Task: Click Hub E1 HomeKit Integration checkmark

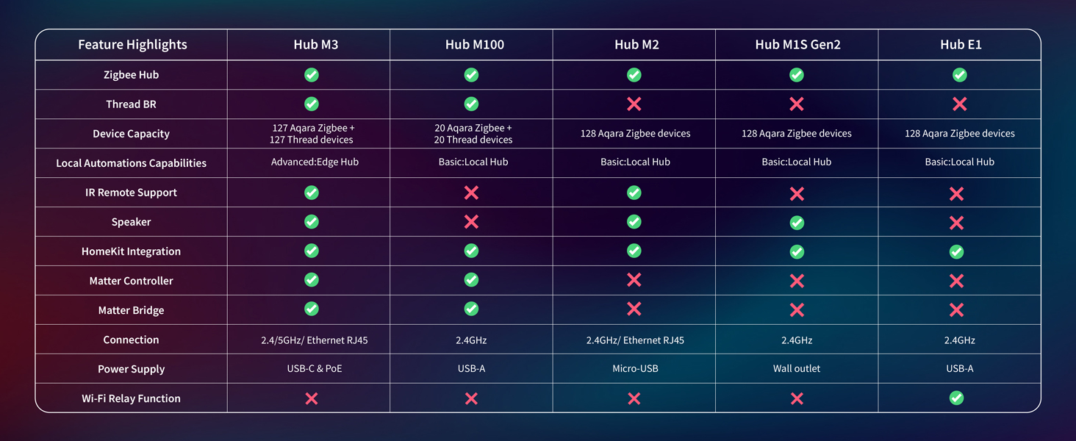Action: pyautogui.click(x=956, y=252)
